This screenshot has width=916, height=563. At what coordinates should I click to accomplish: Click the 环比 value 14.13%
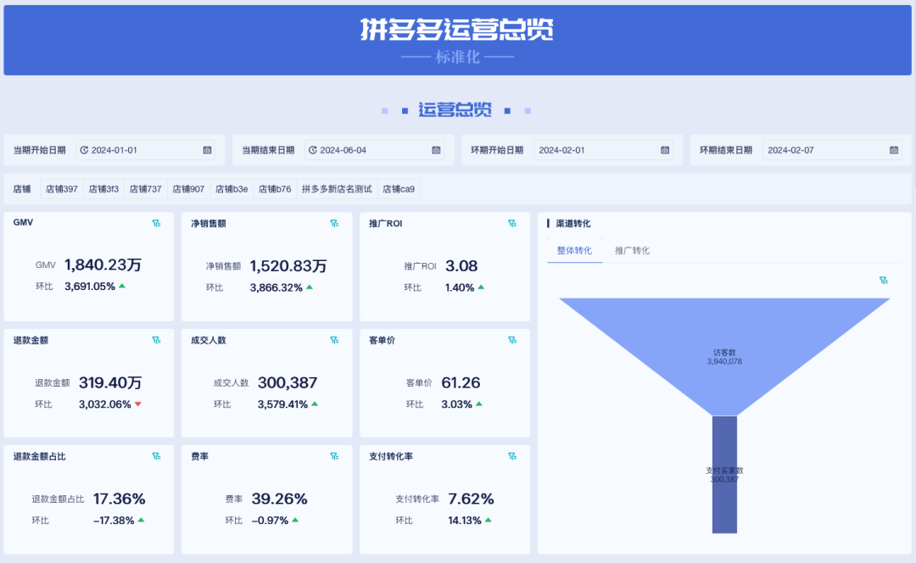click(465, 521)
